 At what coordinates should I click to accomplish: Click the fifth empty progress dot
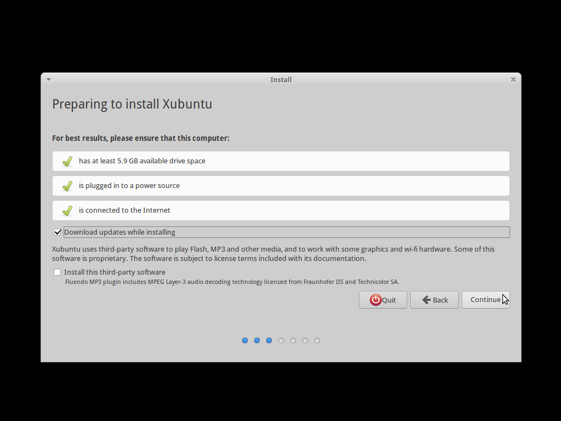[x=293, y=340]
